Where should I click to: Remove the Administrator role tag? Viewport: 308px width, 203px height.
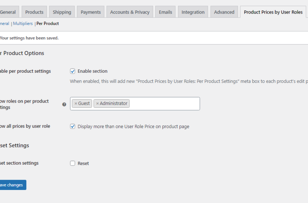pyautogui.click(x=97, y=103)
